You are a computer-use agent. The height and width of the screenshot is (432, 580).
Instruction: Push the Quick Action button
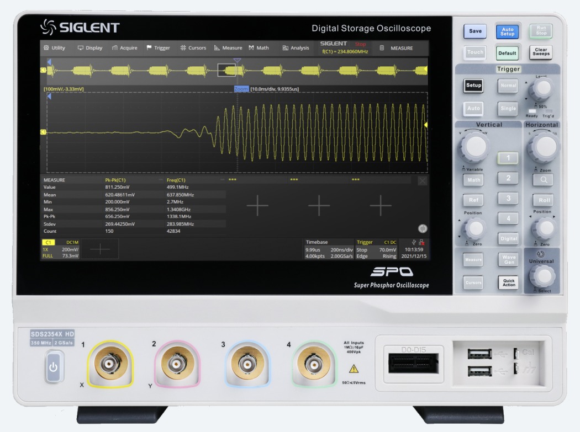click(509, 282)
